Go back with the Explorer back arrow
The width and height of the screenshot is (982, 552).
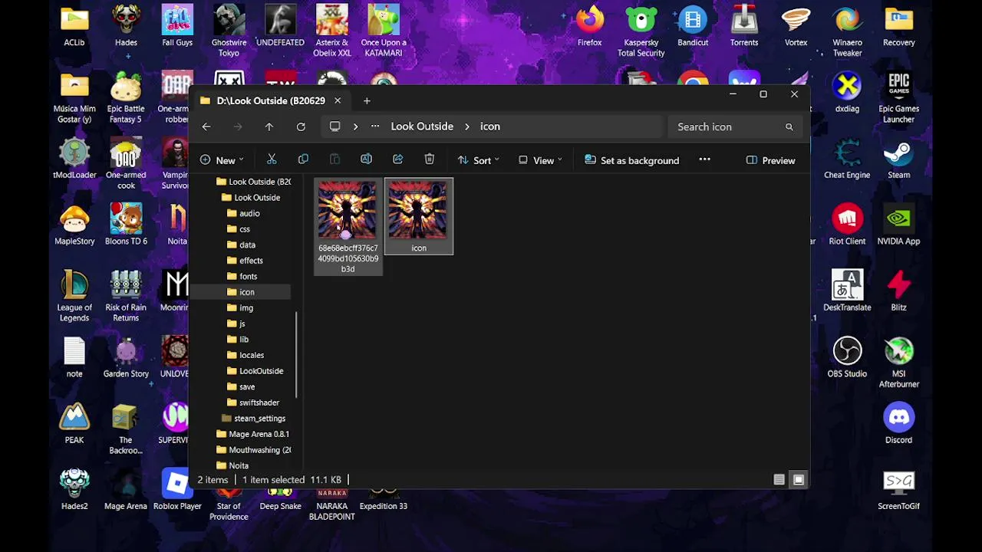206,127
